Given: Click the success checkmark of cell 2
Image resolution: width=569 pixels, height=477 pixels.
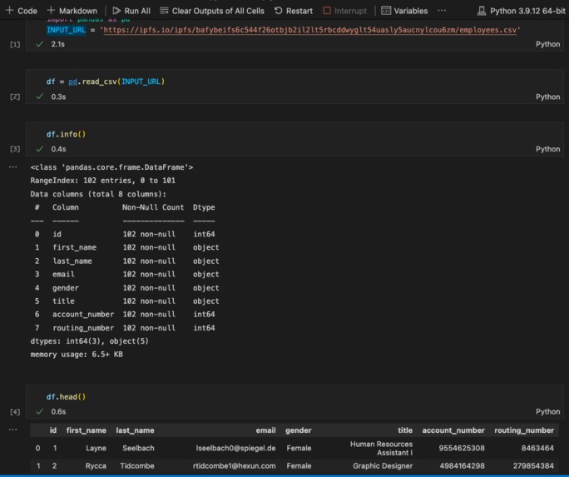Looking at the screenshot, I should (40, 97).
